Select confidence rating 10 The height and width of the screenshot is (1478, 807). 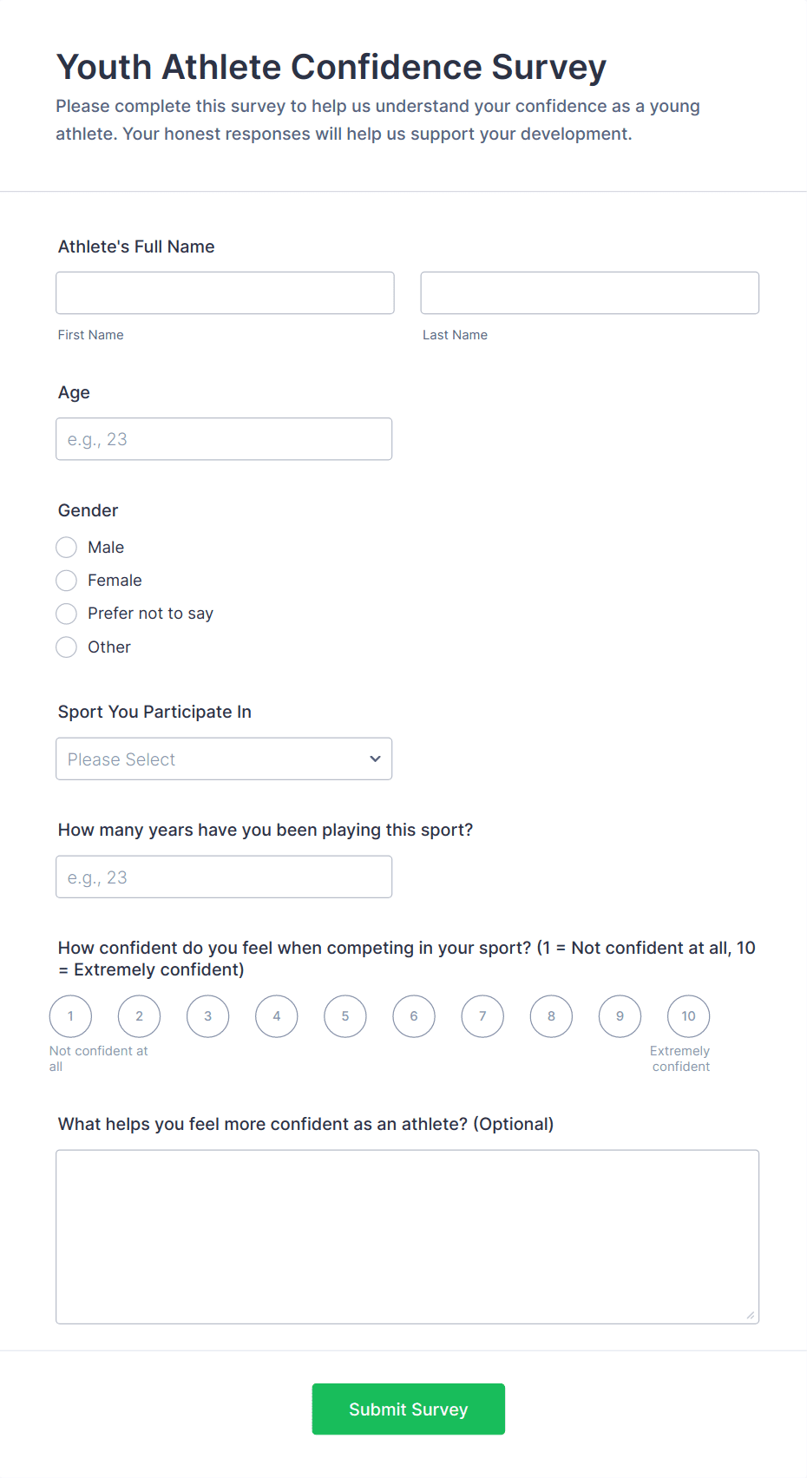(688, 1016)
